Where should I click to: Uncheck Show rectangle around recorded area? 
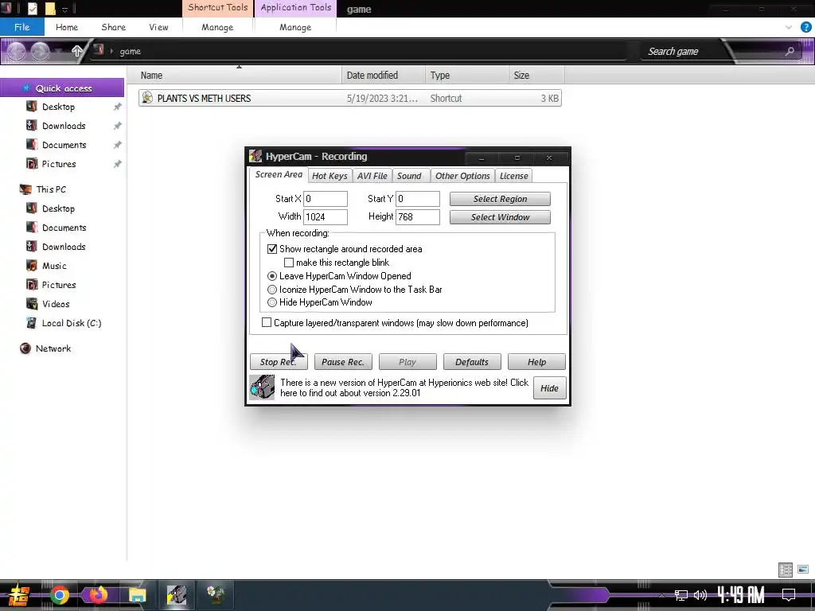pos(272,249)
